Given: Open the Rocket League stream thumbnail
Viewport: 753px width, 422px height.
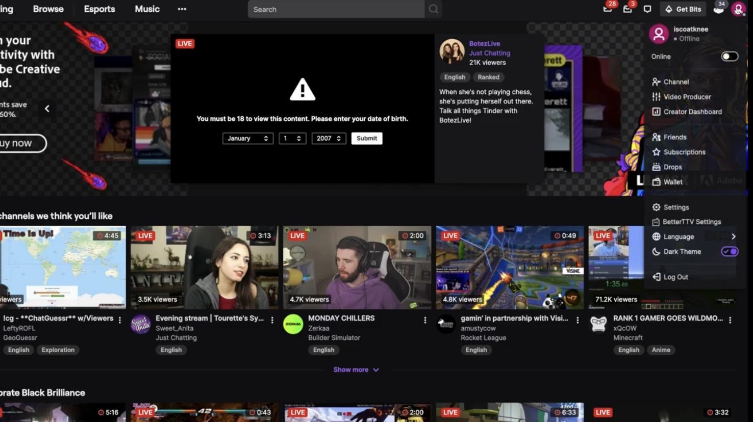Looking at the screenshot, I should point(510,268).
